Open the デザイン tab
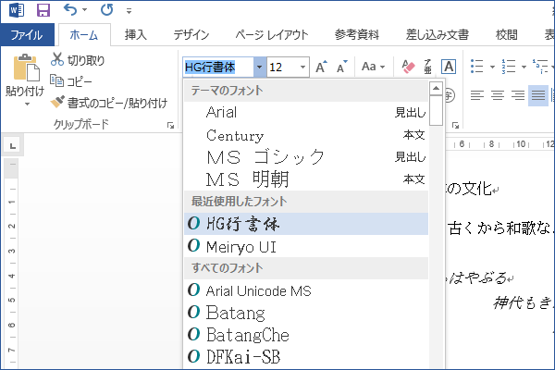 tap(191, 35)
